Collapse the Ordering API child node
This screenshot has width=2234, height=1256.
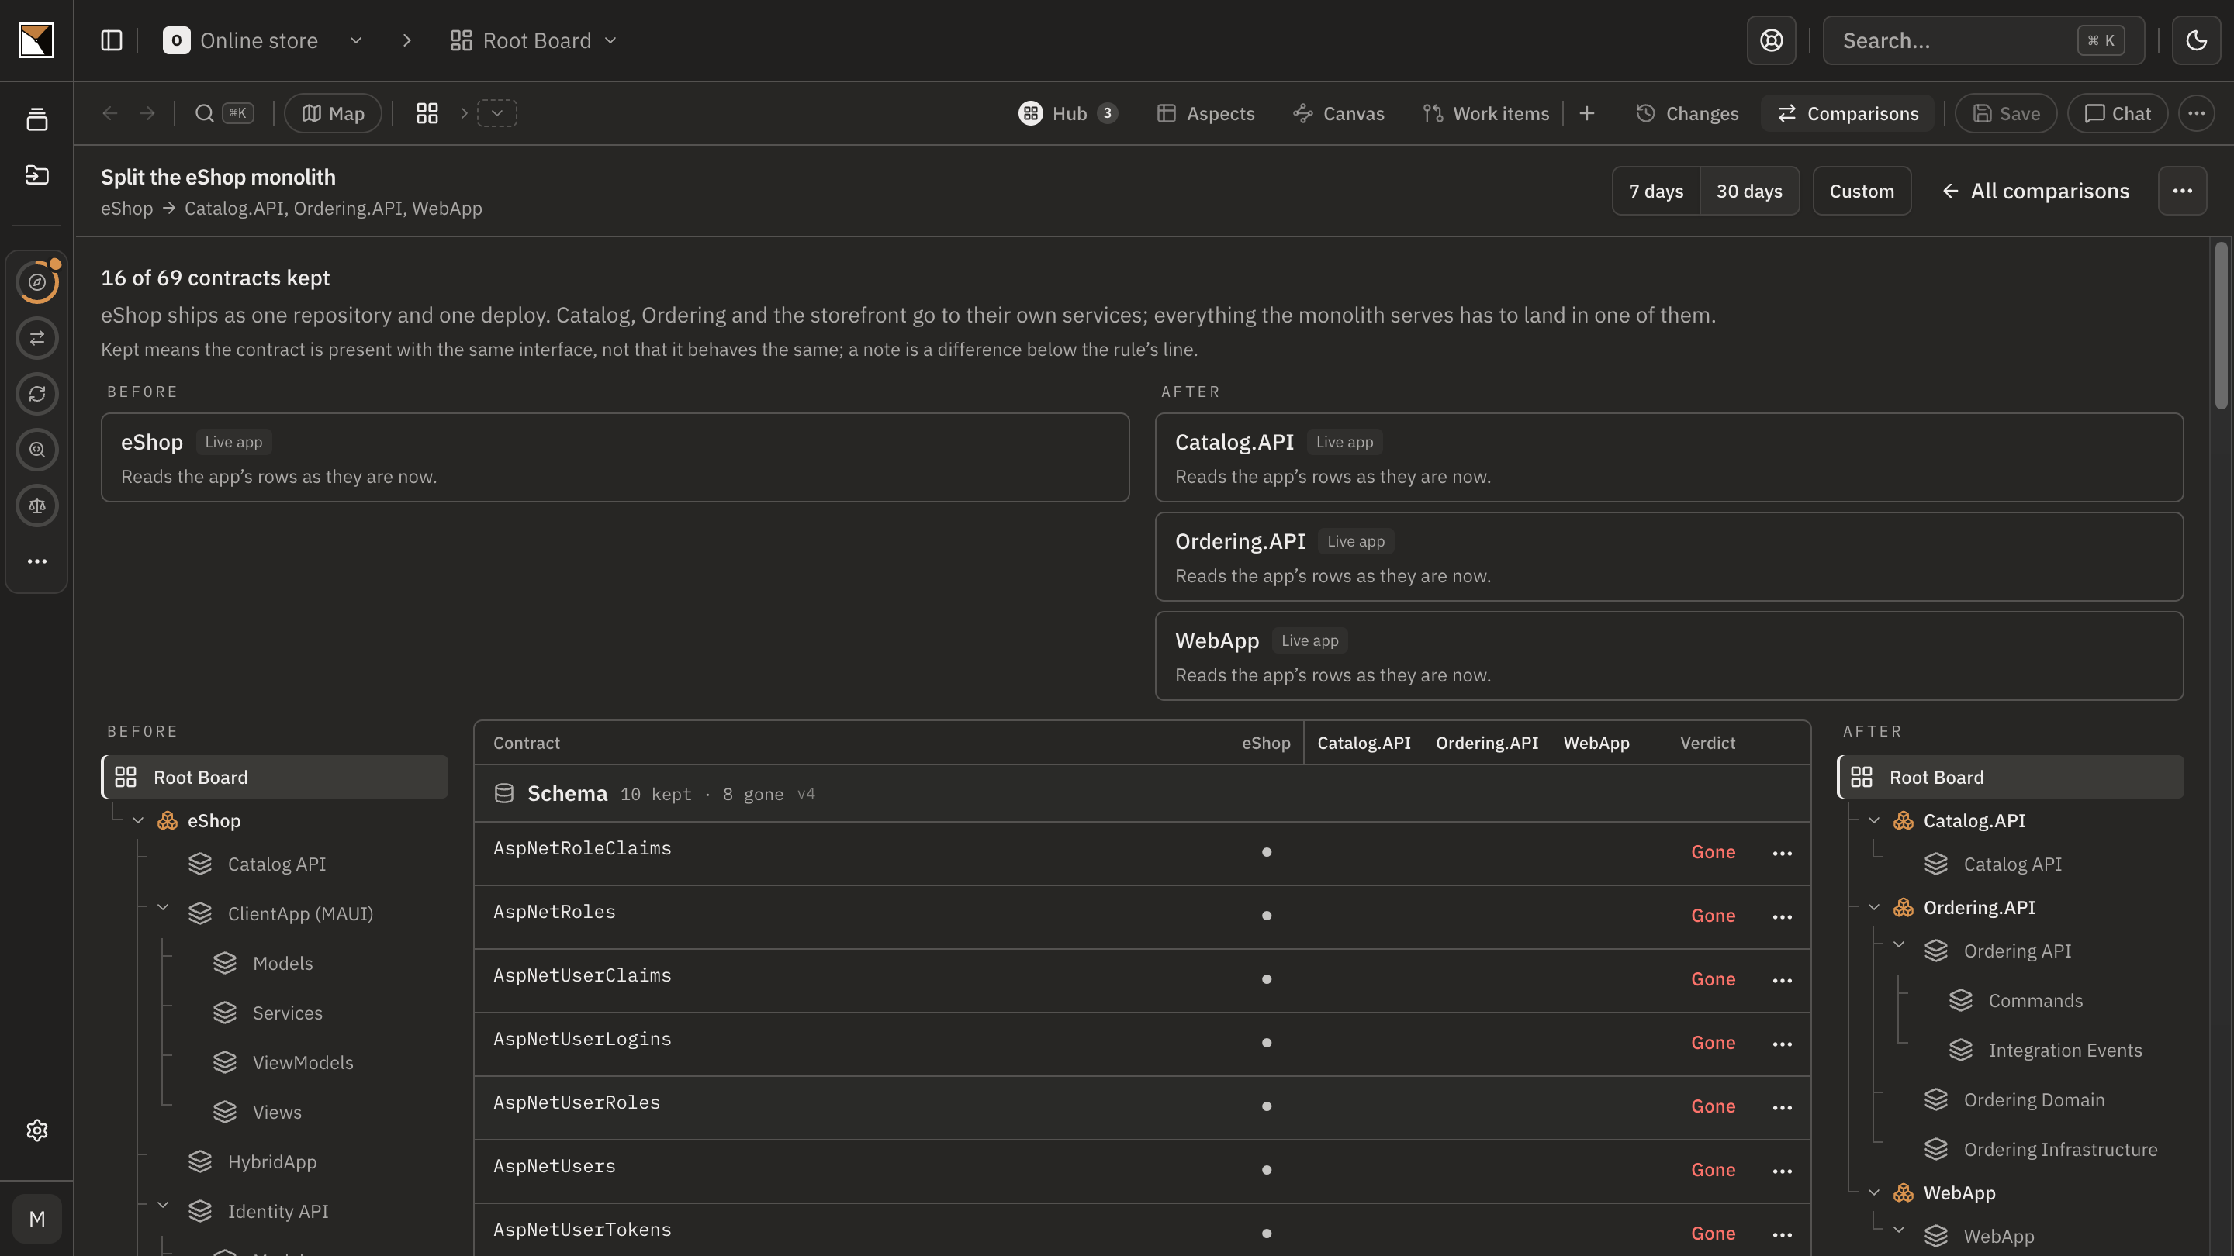point(1898,945)
